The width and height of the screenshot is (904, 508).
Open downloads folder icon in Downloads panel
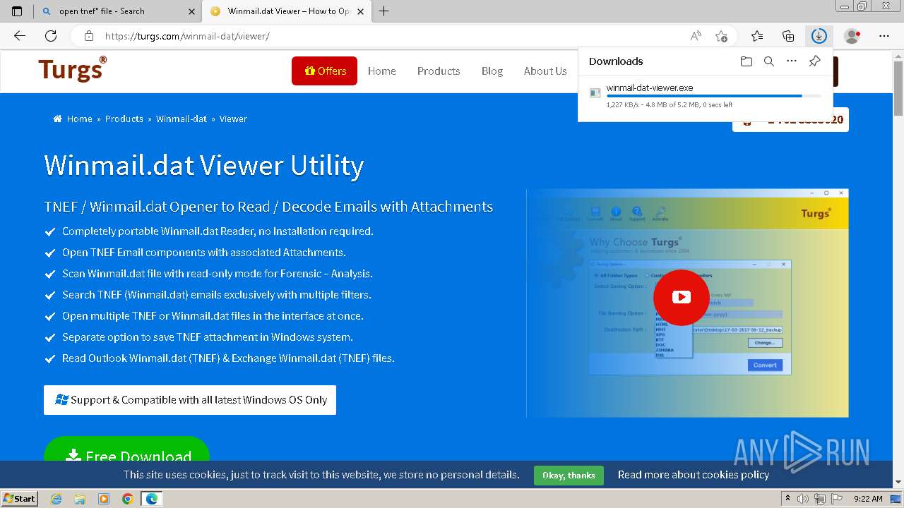[747, 61]
